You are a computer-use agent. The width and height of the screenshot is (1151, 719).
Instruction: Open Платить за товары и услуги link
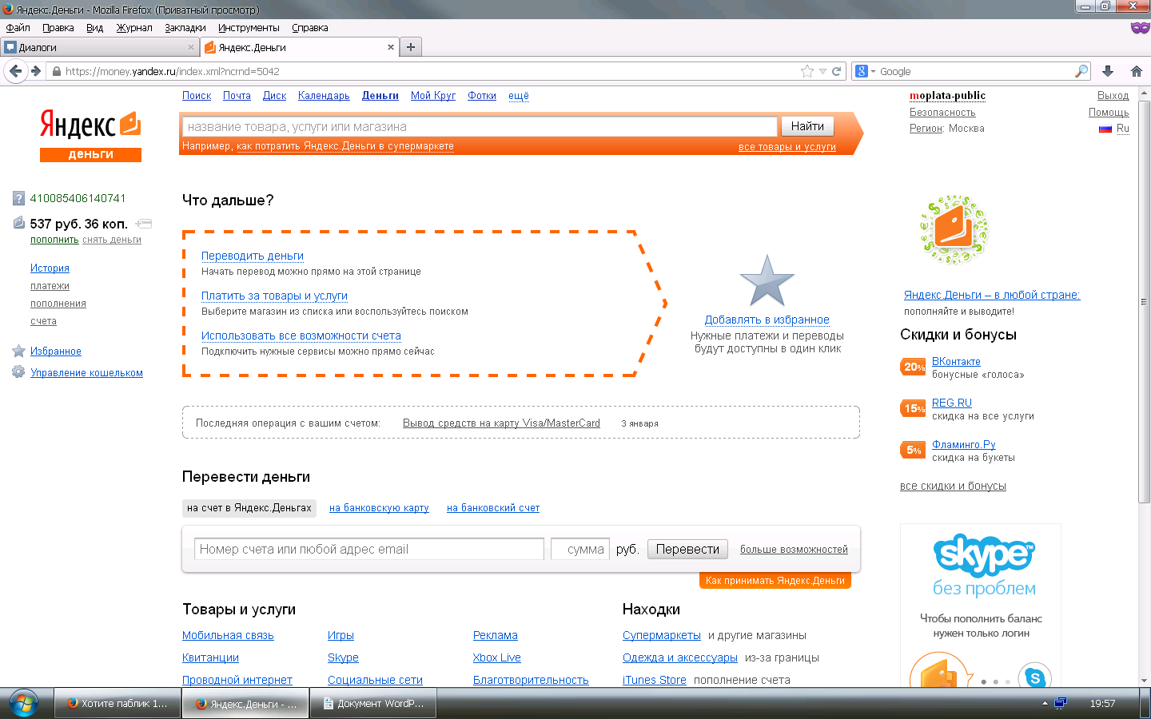pos(274,296)
